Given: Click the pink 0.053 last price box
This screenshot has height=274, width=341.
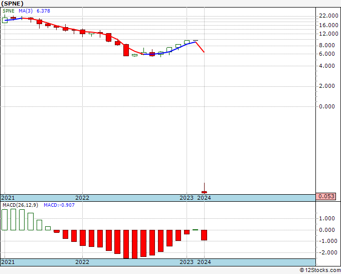Looking at the screenshot, I should (x=326, y=196).
